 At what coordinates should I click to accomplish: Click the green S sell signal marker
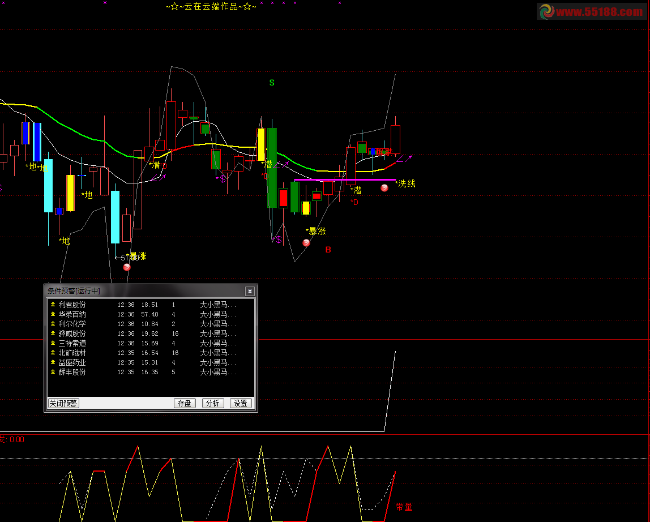(272, 83)
